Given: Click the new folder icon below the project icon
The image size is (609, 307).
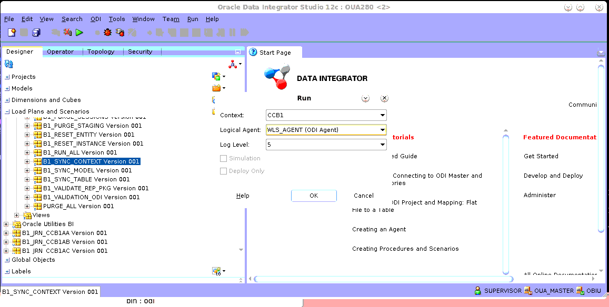Looking at the screenshot, I should pyautogui.click(x=217, y=87).
